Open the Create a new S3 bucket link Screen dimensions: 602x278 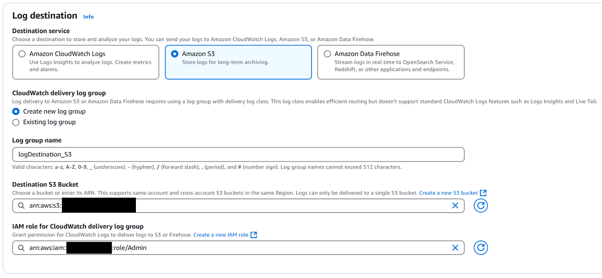[x=448, y=193]
